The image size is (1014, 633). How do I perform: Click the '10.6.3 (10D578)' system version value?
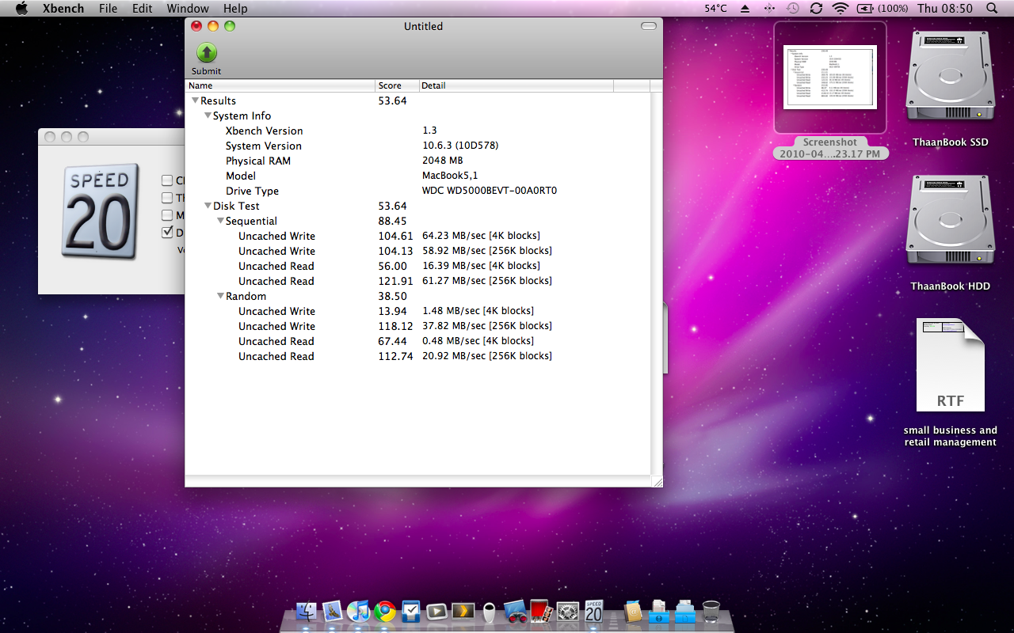click(x=460, y=146)
